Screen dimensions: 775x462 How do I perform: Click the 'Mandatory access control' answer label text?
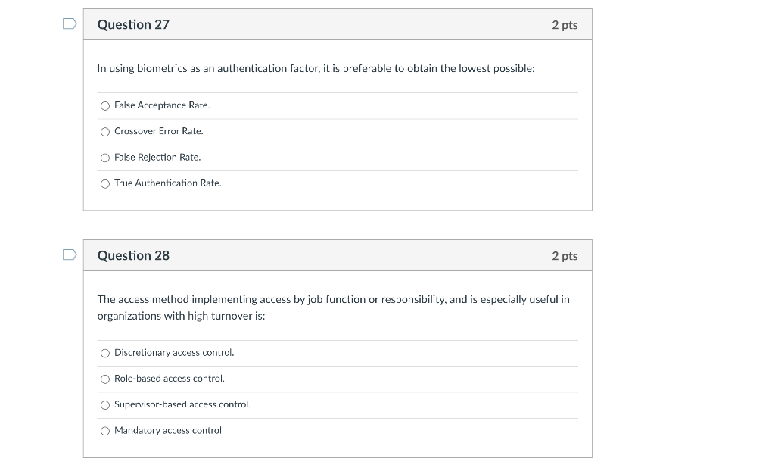click(x=168, y=430)
